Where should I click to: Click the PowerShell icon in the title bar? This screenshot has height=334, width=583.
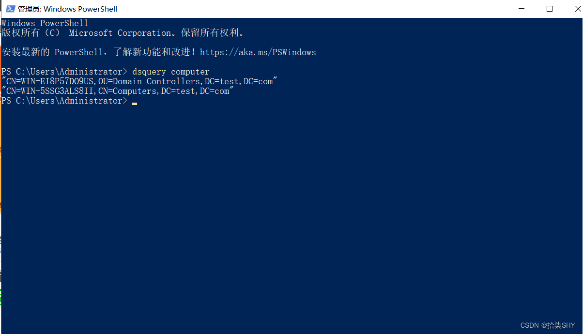(x=10, y=9)
